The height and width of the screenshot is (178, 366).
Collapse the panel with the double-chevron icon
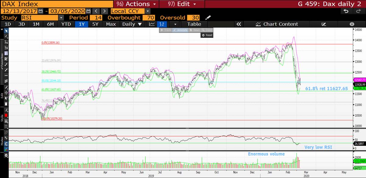(239, 24)
